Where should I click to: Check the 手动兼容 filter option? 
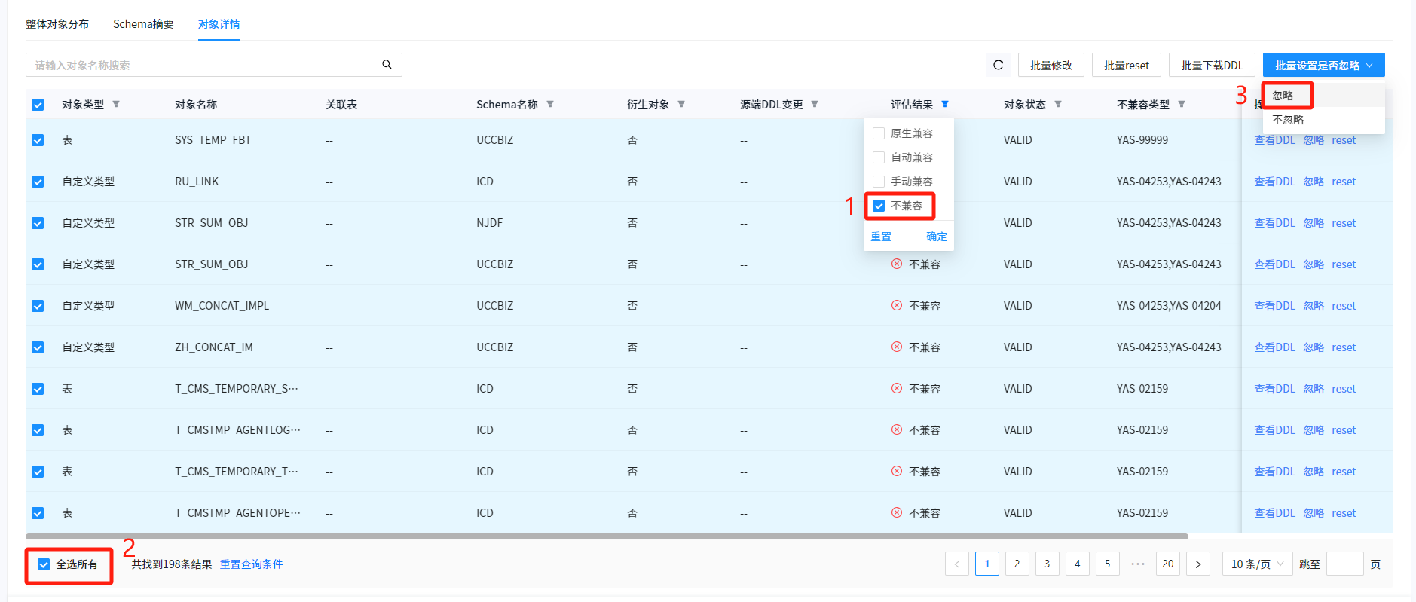click(879, 182)
